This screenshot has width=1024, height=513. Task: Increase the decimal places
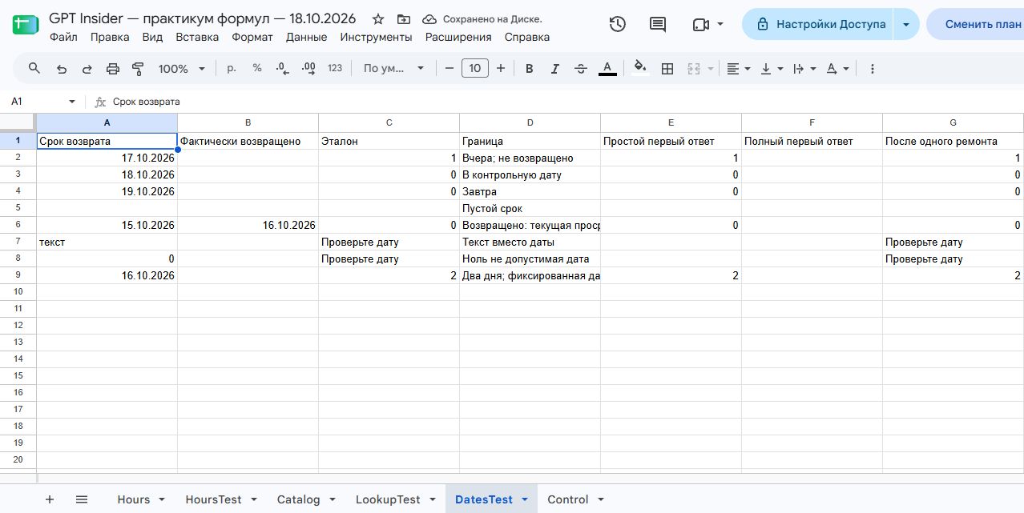[x=308, y=69]
